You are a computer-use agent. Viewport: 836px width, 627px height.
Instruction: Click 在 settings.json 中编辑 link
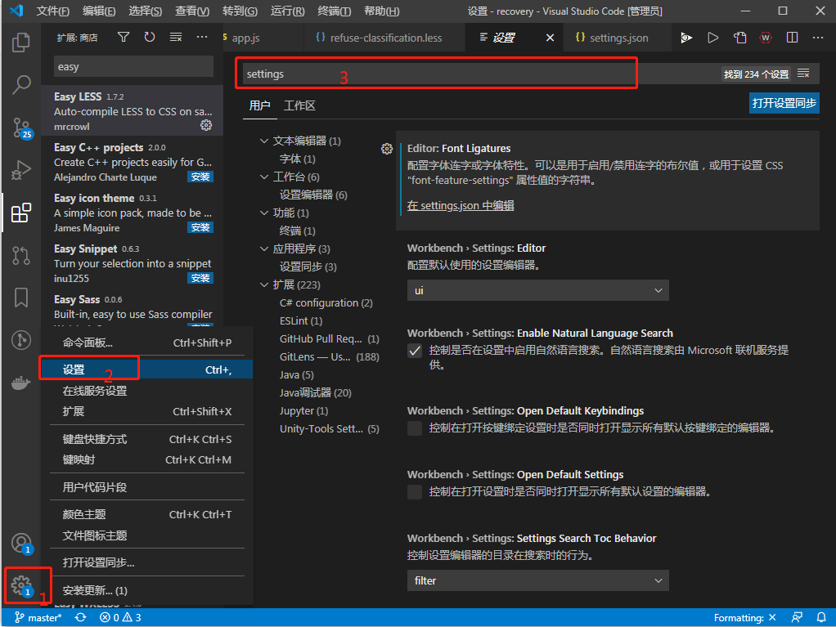click(461, 206)
